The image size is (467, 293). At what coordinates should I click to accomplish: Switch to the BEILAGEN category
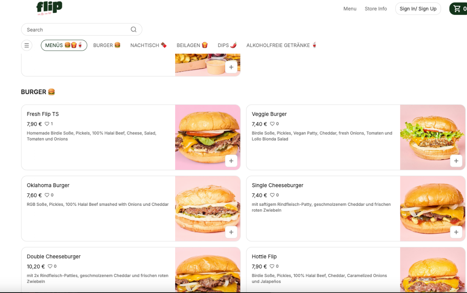192,46
